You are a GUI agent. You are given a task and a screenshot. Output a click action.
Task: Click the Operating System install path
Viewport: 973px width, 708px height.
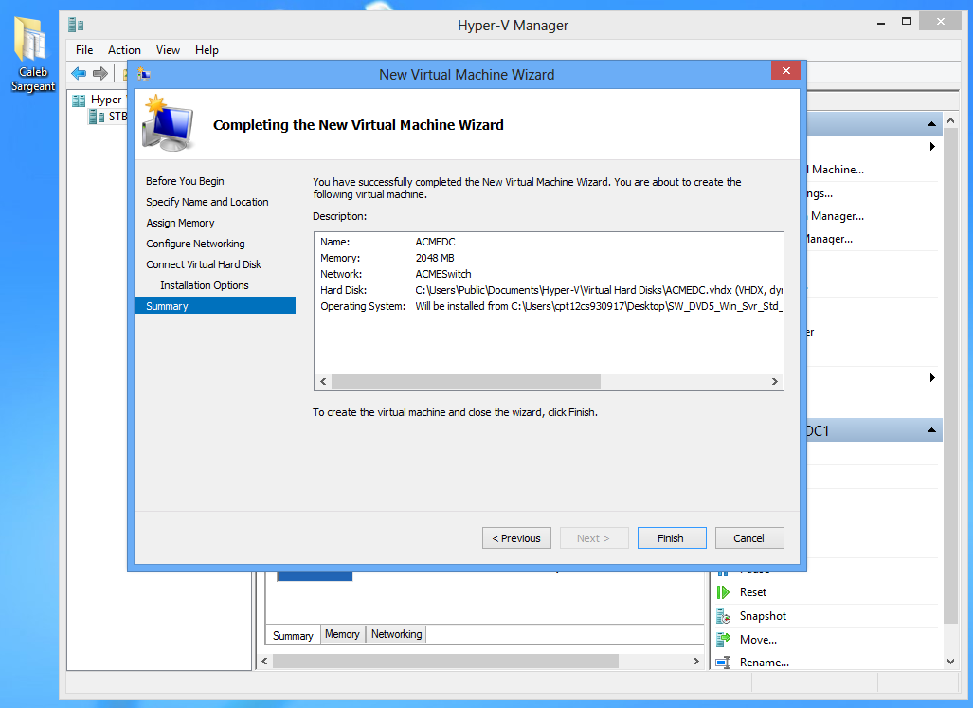(599, 306)
